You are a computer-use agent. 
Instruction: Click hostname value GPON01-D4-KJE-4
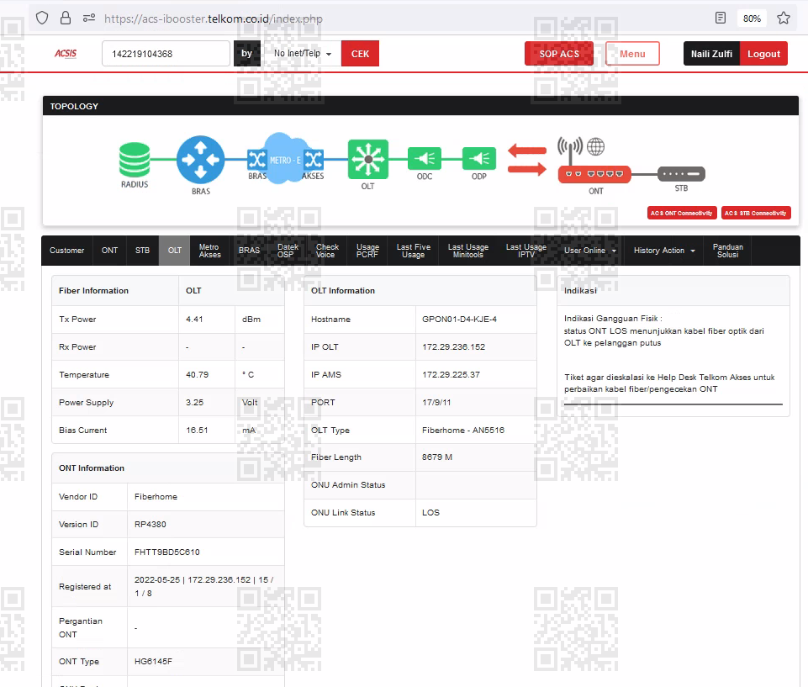click(459, 319)
